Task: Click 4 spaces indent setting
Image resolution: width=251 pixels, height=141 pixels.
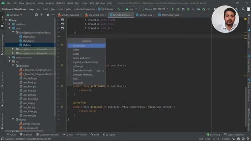Action: 226,139
